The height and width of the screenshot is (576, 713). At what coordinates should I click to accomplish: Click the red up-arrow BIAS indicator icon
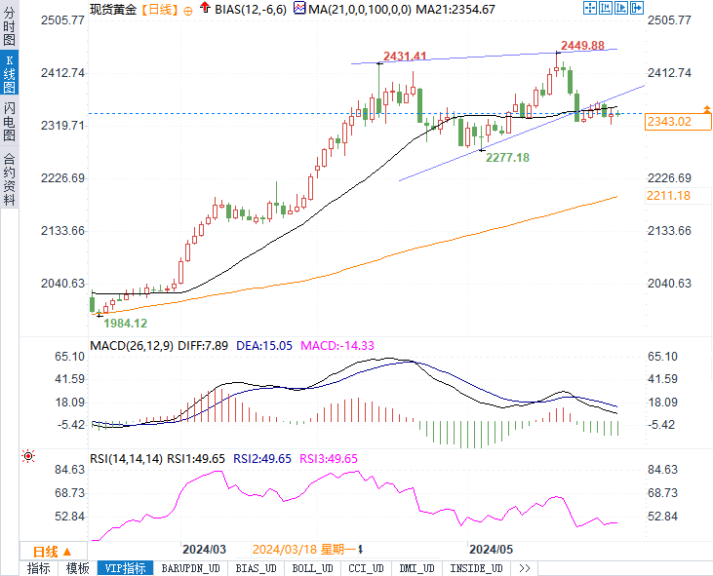[x=203, y=9]
